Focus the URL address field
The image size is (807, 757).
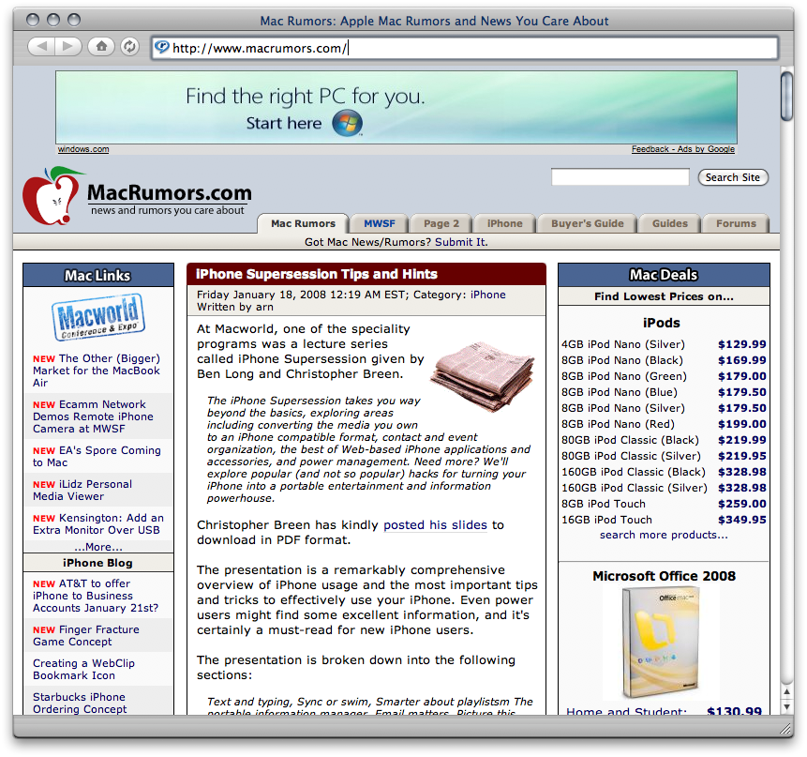(464, 48)
